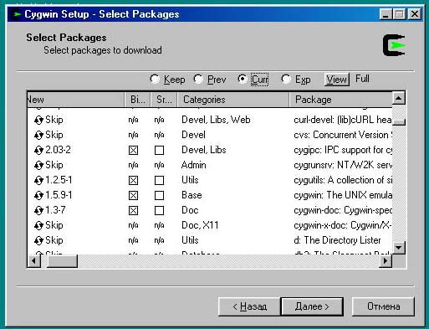Click cycle icon for curl-devel Skip row
429x329 pixels.
(38, 121)
